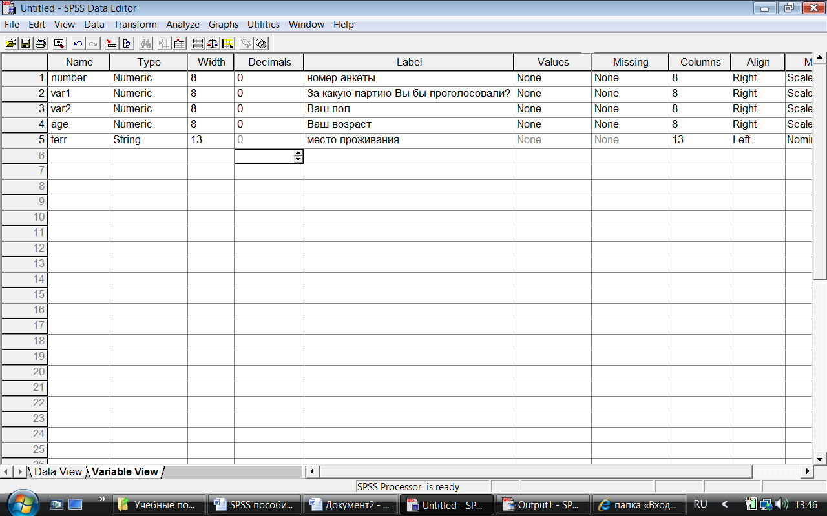Select the Name cell containing 'age'
This screenshot has height=516, width=827.
[79, 124]
